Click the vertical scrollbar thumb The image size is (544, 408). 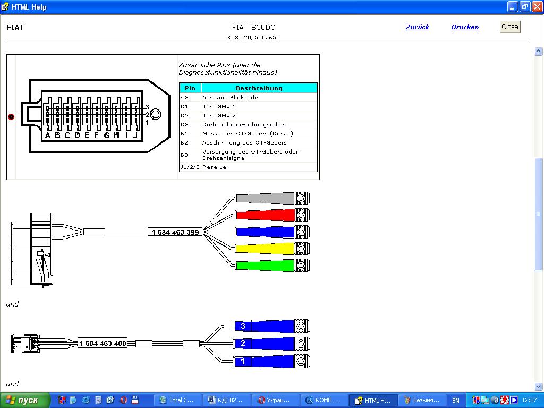tap(538, 215)
